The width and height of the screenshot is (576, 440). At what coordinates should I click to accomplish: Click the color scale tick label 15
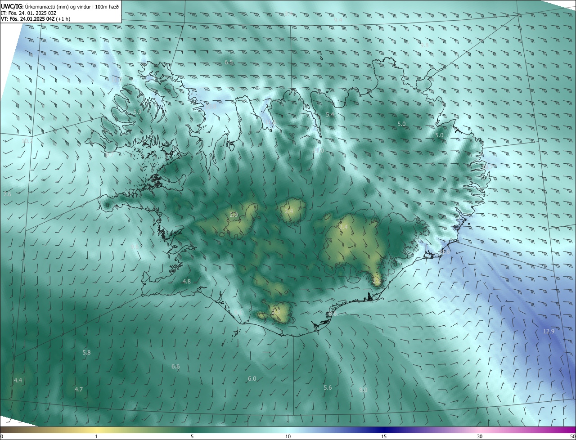[384, 436]
